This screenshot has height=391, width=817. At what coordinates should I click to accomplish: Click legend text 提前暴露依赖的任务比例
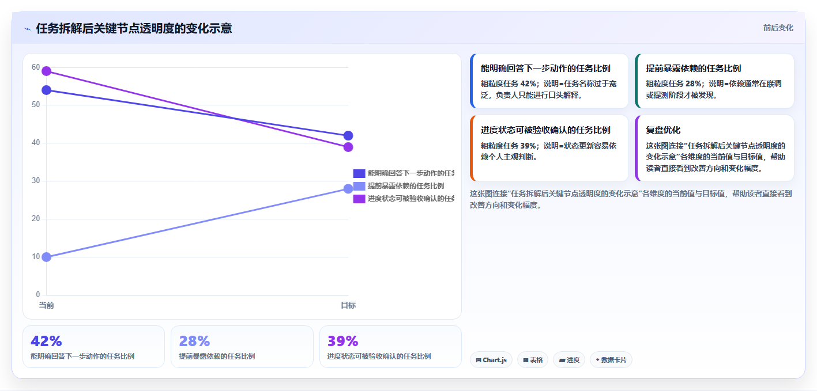(x=406, y=186)
